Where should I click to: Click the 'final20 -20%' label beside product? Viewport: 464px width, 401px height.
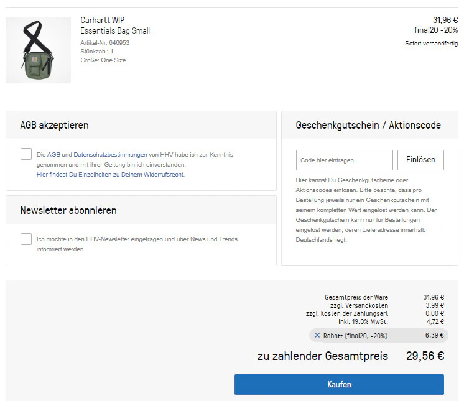(x=436, y=30)
